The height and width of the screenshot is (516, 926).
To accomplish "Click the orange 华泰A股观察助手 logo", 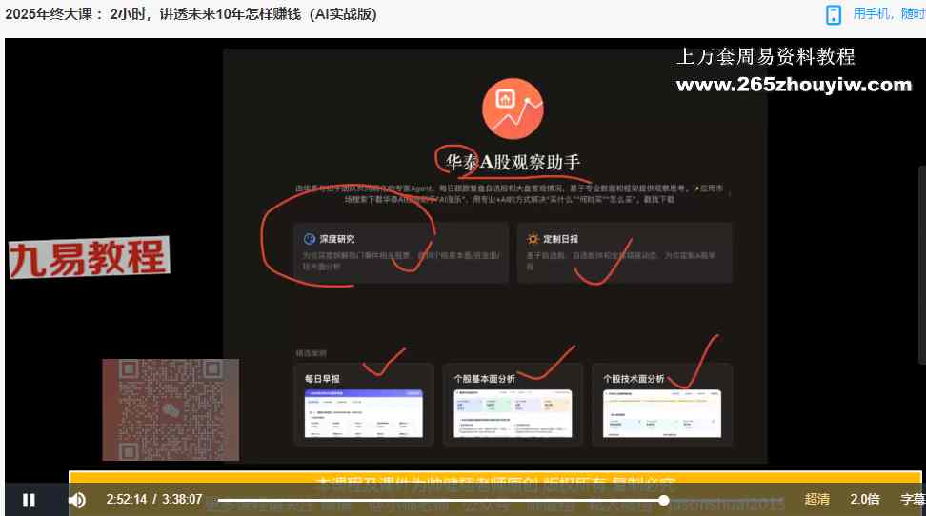I will click(513, 109).
